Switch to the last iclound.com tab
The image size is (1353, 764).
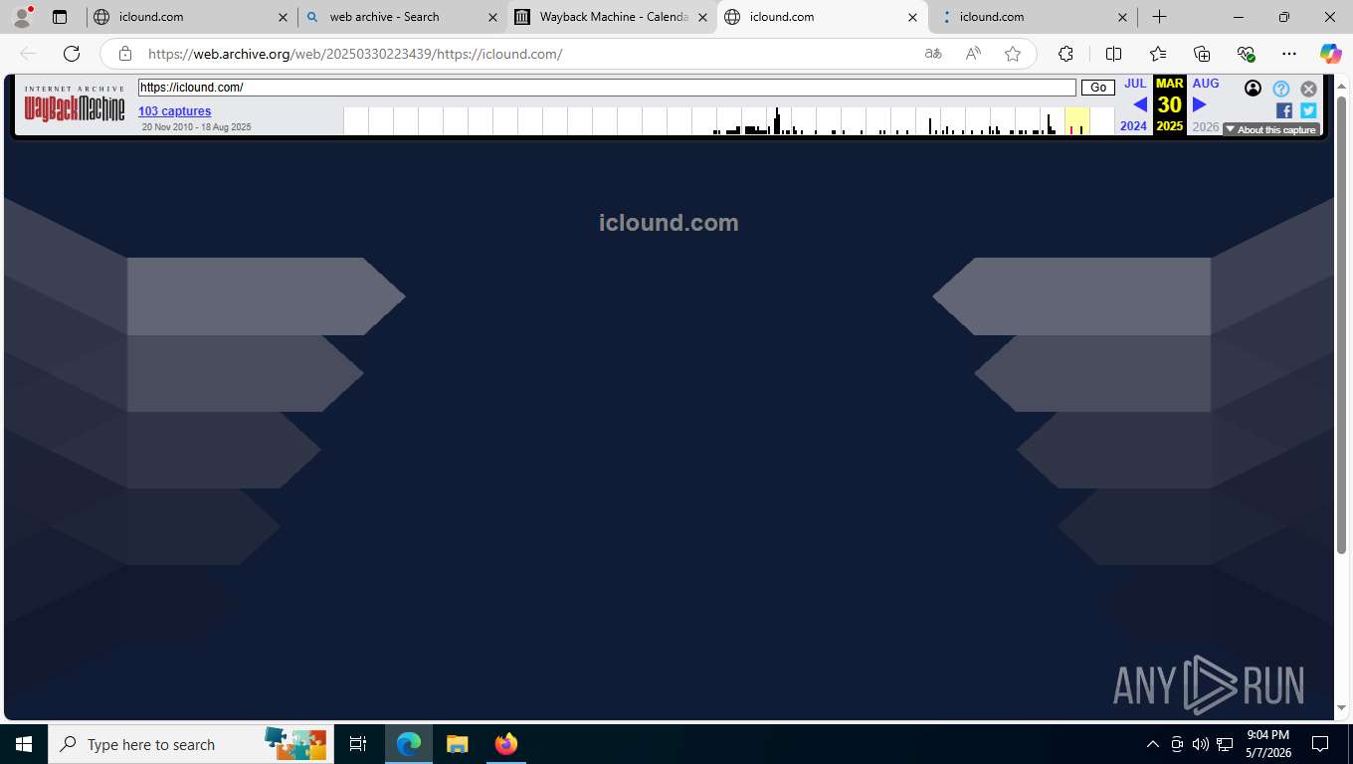(1032, 17)
